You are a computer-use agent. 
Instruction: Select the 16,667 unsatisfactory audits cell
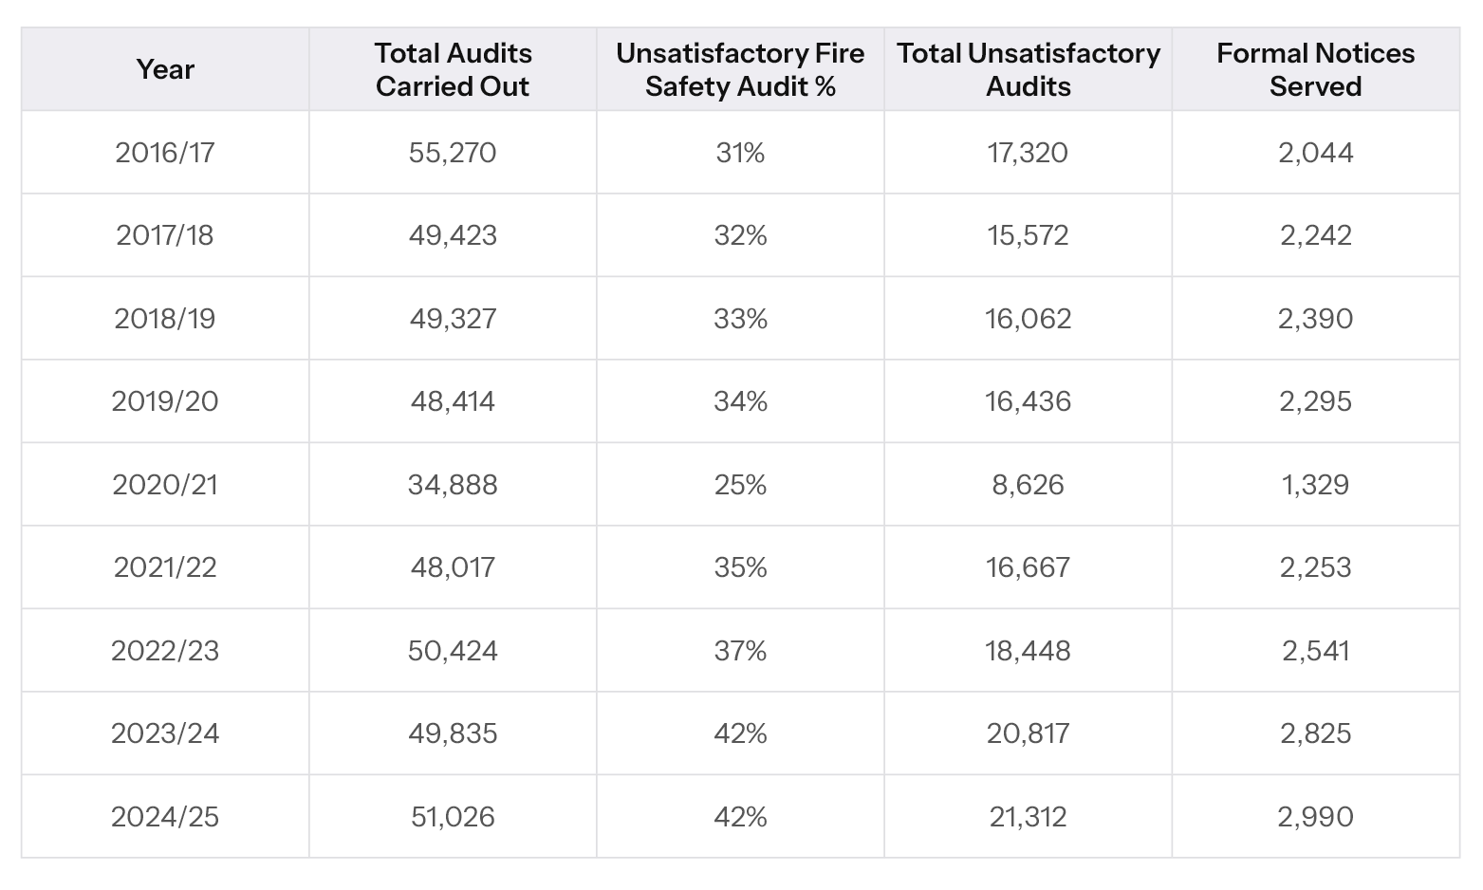pos(1029,567)
